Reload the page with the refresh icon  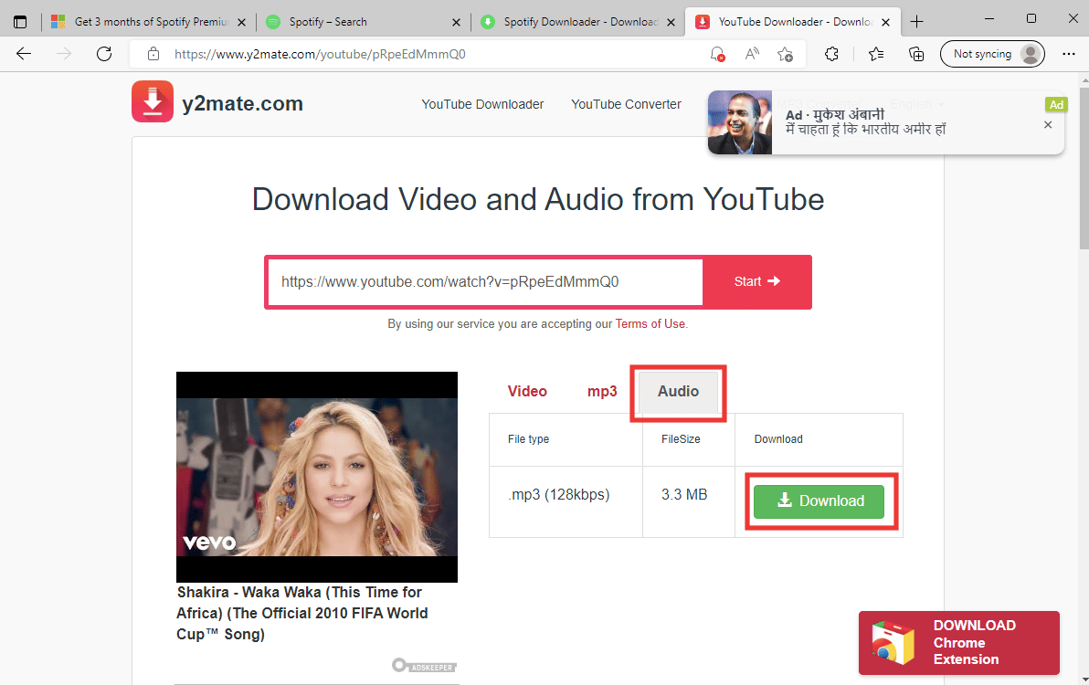104,54
